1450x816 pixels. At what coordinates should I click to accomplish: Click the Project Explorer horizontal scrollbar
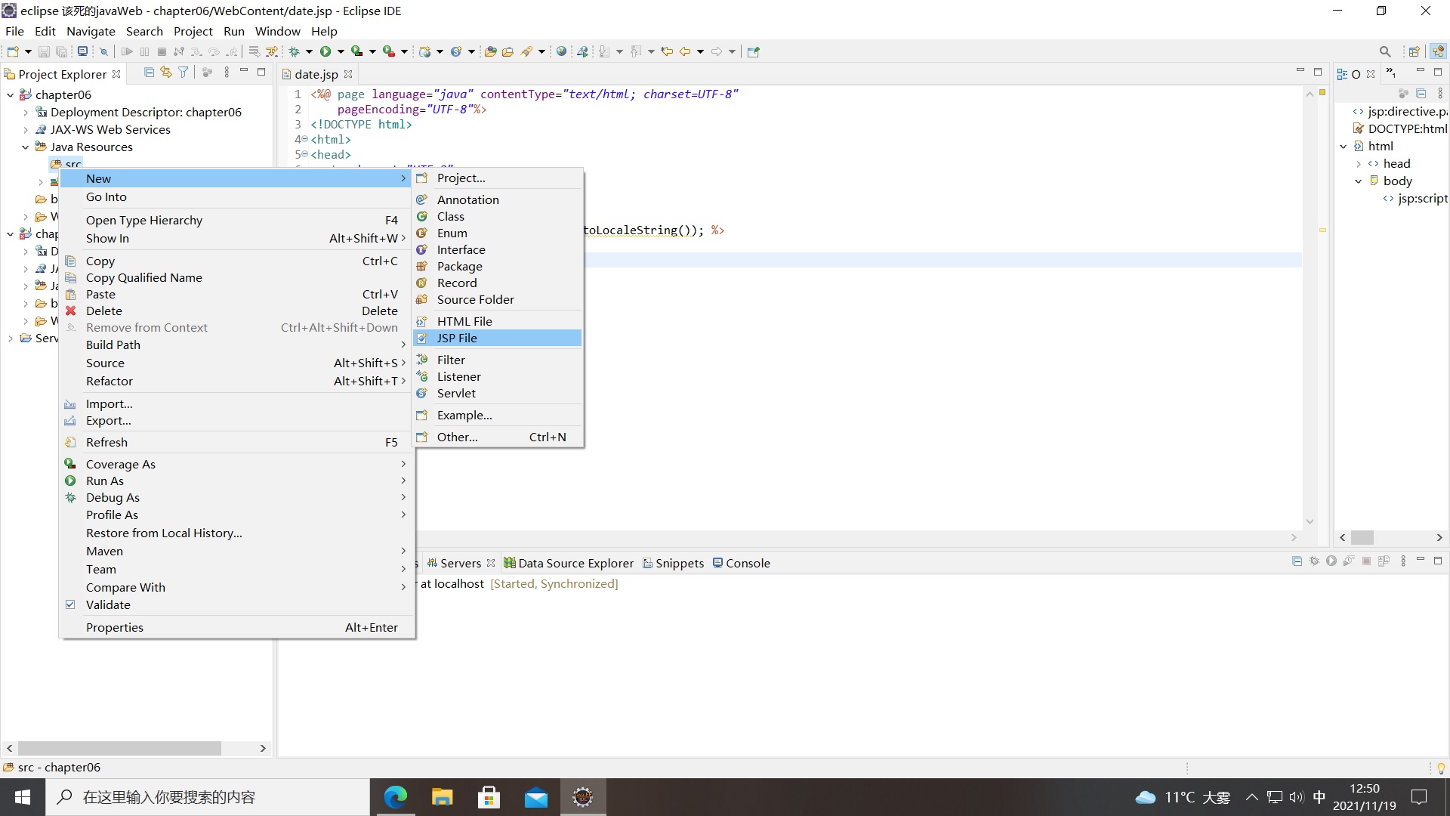[x=119, y=748]
